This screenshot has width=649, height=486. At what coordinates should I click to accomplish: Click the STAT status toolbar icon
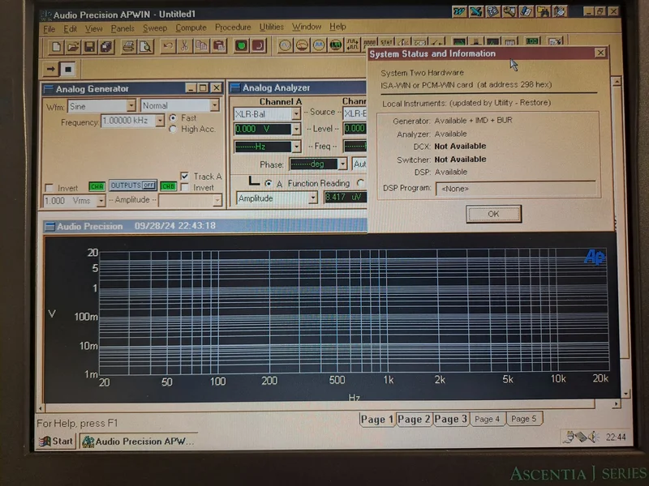[x=386, y=42]
